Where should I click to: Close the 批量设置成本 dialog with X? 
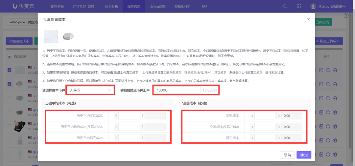click(x=308, y=20)
